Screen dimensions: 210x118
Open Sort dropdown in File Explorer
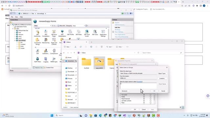point(110,47)
